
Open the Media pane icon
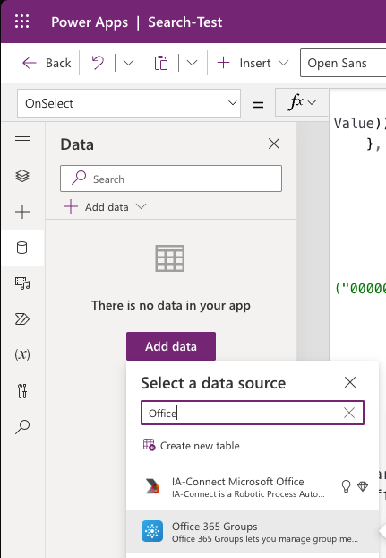tap(22, 283)
